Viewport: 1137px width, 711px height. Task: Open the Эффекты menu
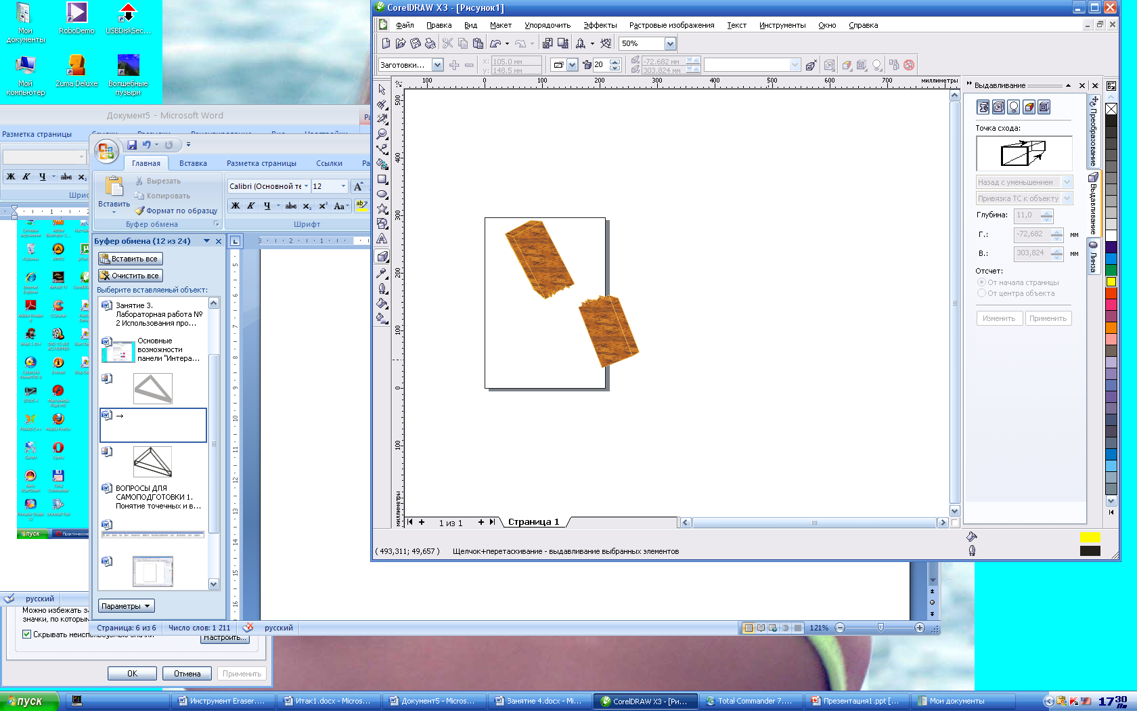tap(600, 25)
